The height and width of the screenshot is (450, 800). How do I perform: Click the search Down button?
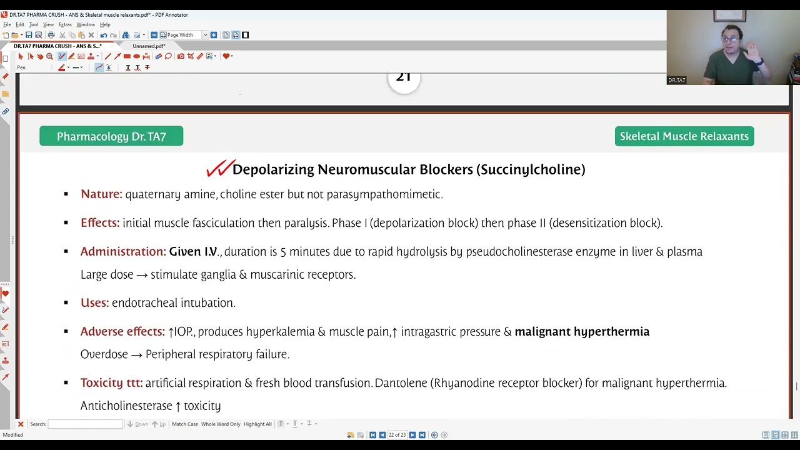[x=137, y=424]
